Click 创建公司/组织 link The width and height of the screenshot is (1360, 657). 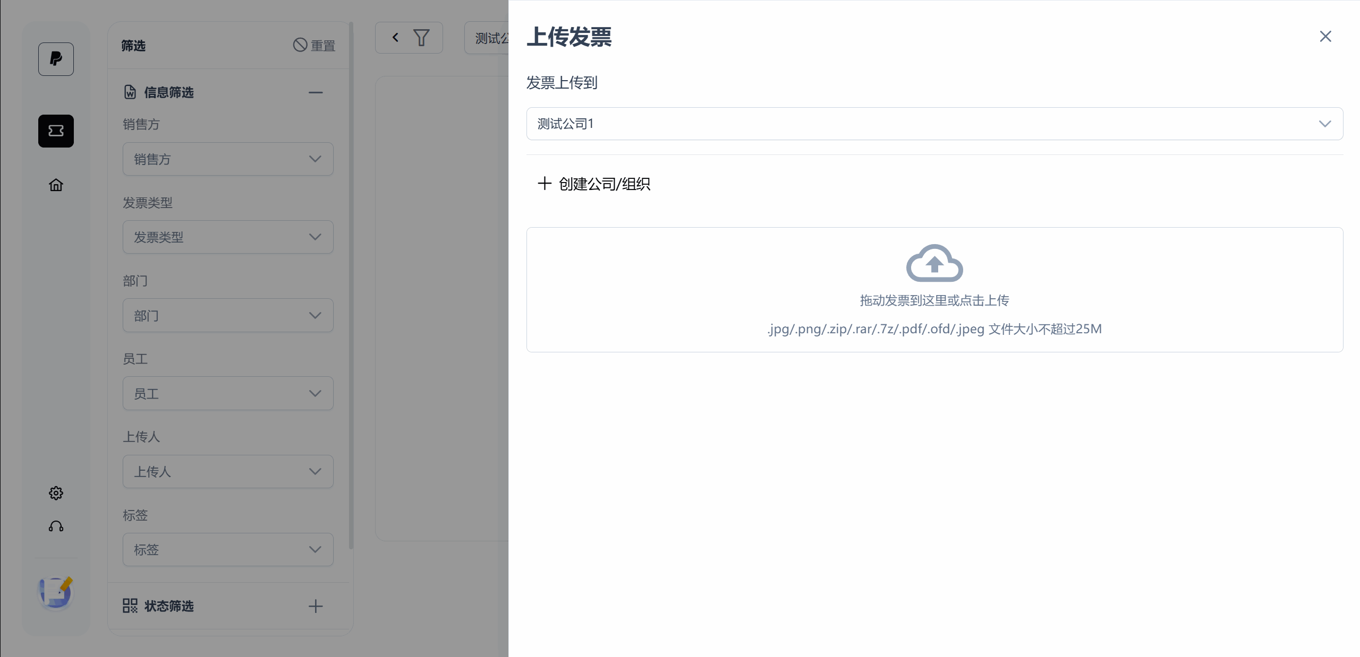(594, 184)
